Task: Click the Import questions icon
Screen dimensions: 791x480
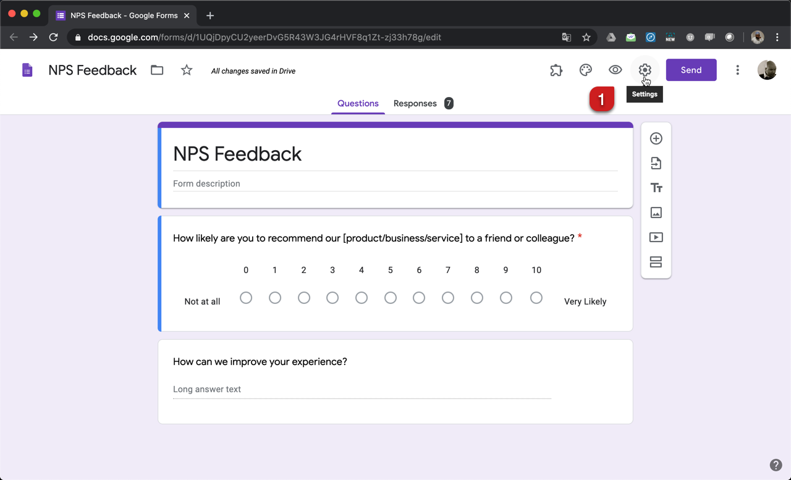Action: click(x=656, y=163)
